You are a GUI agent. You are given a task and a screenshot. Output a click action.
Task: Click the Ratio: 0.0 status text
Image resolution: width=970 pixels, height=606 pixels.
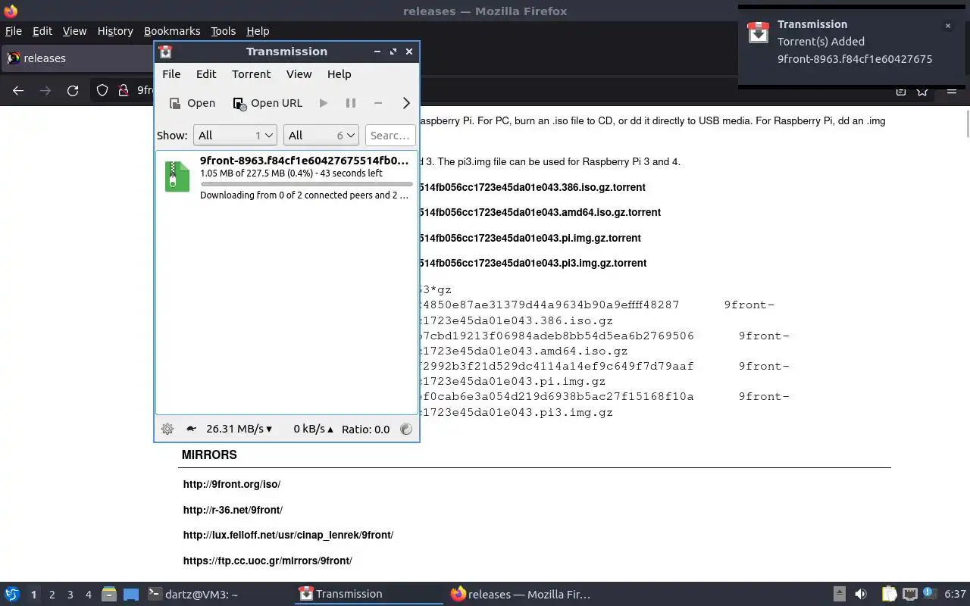[365, 429]
